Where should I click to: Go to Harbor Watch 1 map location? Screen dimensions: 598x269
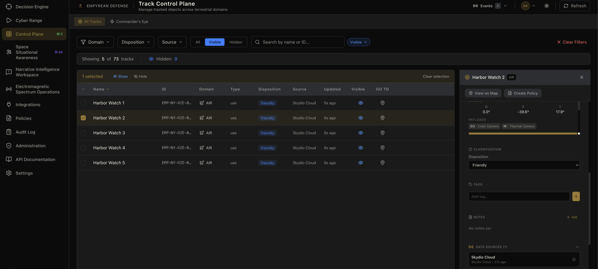382,103
